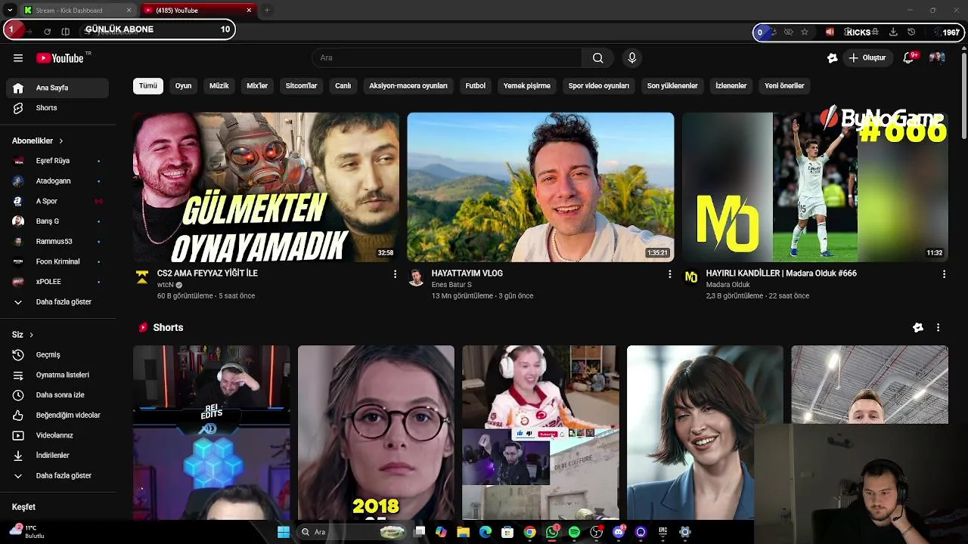The image size is (968, 544).
Task: Click the magnifier search button
Action: point(597,58)
